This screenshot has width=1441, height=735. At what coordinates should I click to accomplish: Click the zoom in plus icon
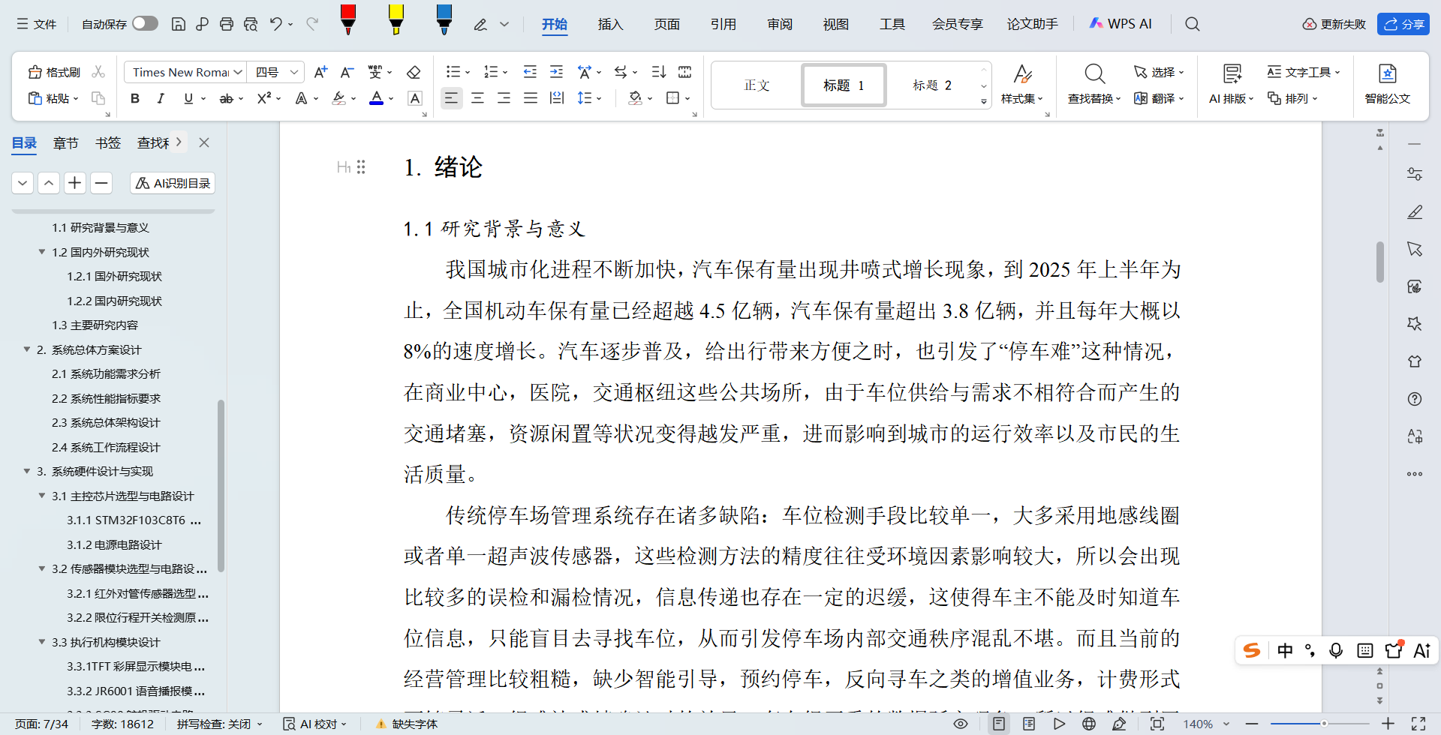(x=1388, y=724)
